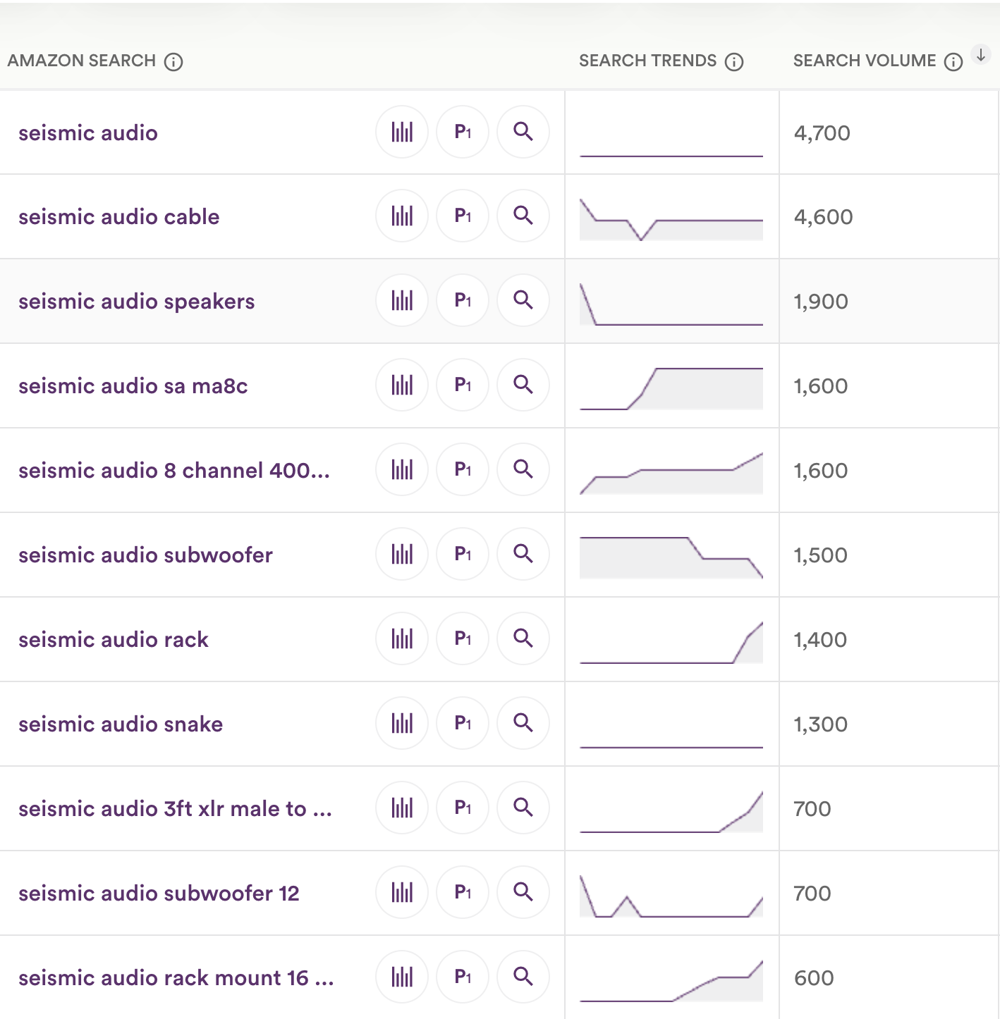1000x1019 pixels.
Task: Click P1 icon for 8 channel 400 row
Action: 463,469
